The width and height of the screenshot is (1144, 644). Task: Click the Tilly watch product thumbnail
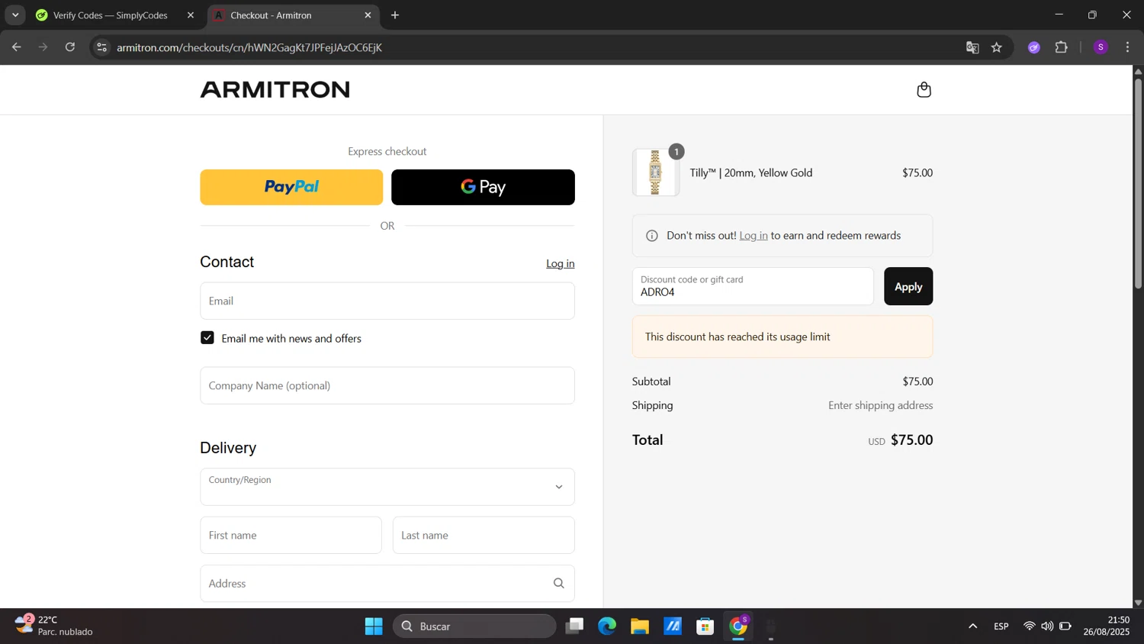(x=655, y=172)
